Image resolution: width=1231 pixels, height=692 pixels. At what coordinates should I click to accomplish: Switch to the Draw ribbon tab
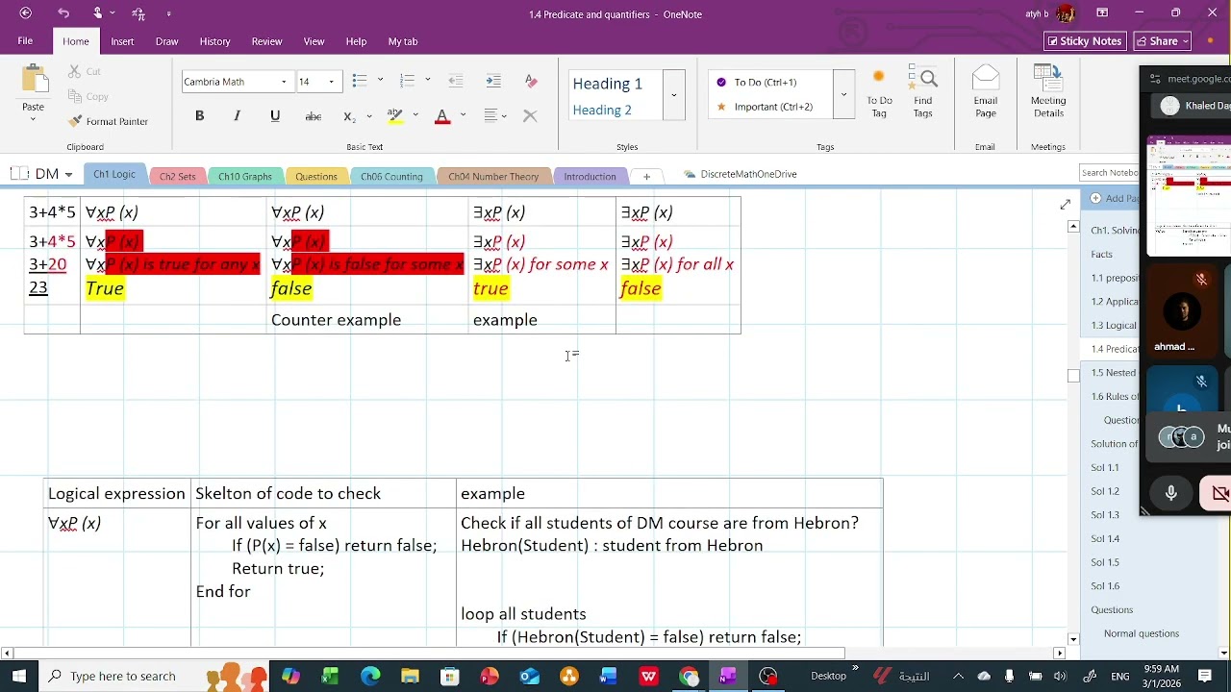166,41
